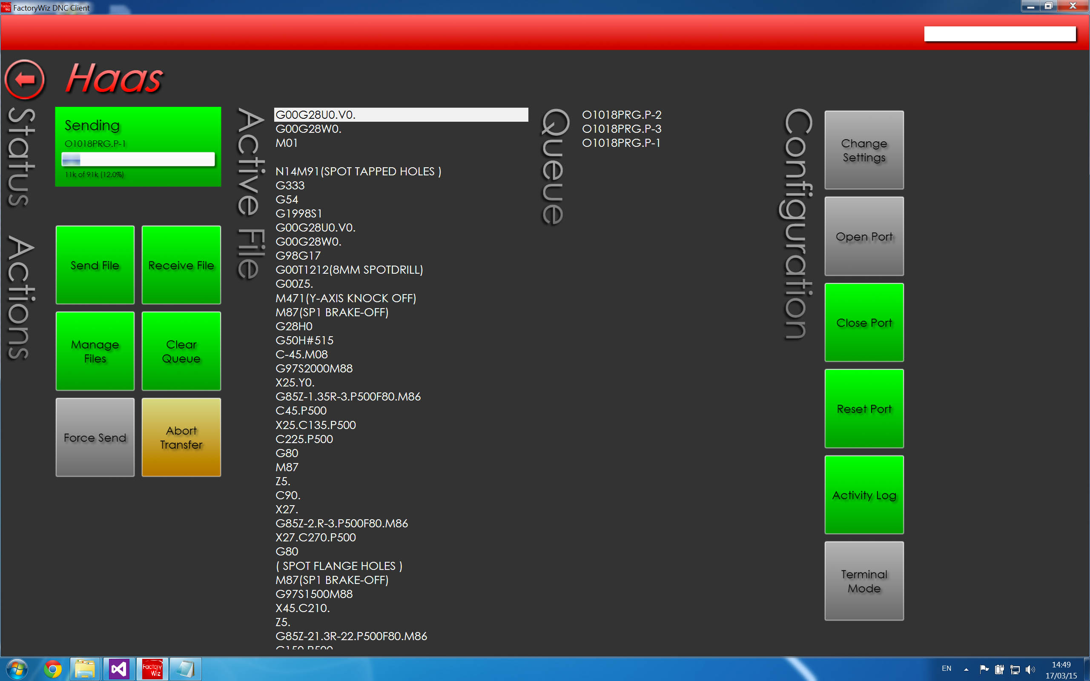1090x681 pixels.
Task: Switch to Terminal Mode
Action: 864,581
